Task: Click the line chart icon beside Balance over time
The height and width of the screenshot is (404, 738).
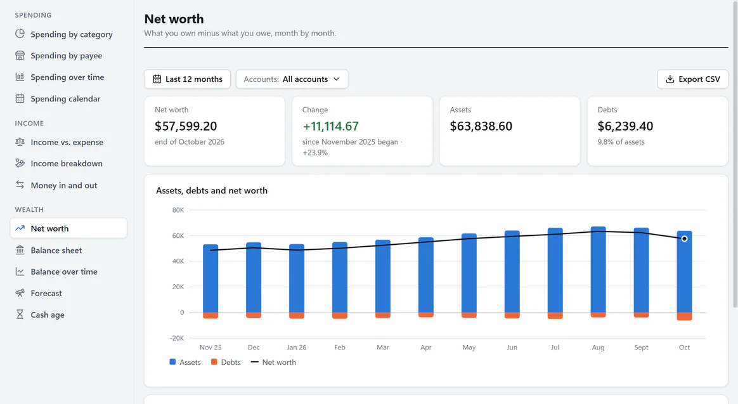Action: point(20,271)
